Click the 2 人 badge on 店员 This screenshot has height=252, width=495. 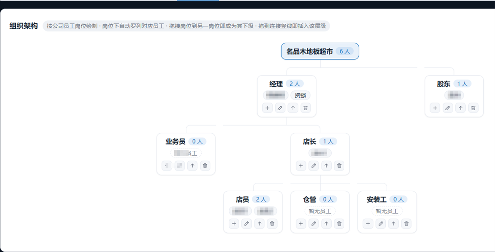(x=261, y=199)
